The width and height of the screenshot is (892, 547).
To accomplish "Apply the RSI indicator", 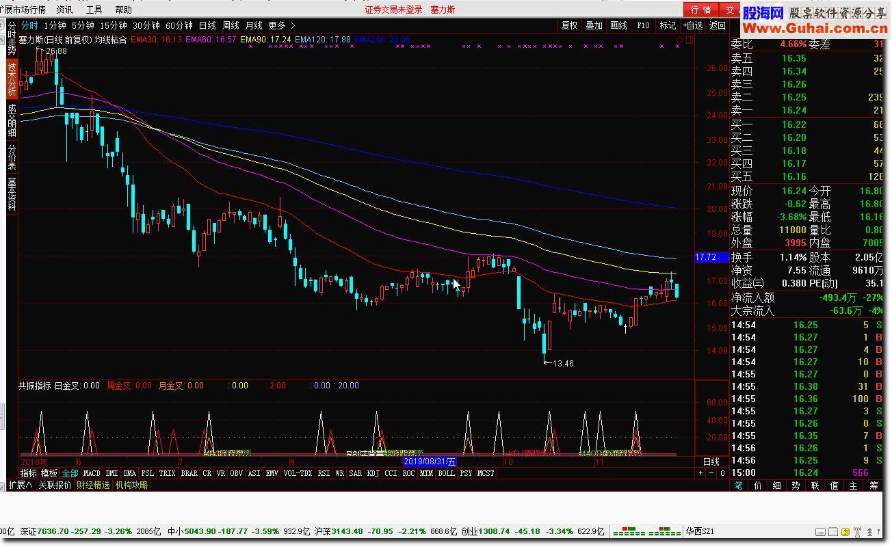I will click(324, 473).
